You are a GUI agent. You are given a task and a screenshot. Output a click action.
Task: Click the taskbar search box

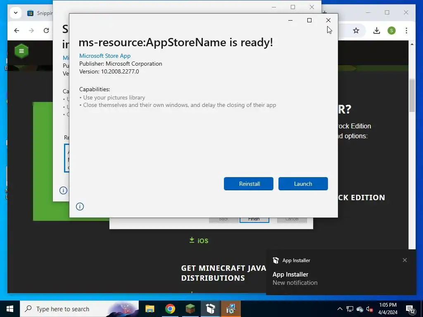coord(79,309)
